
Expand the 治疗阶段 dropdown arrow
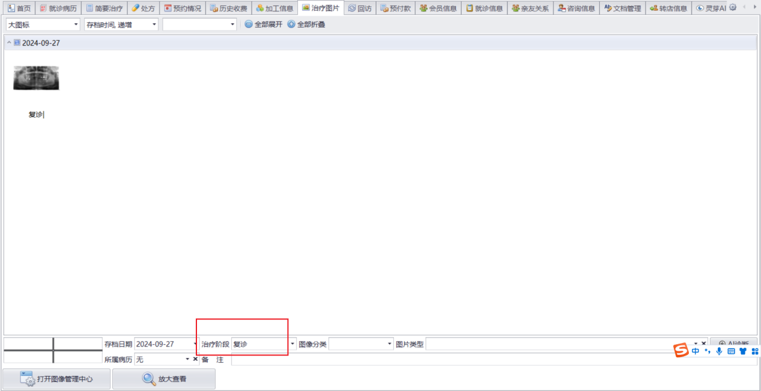[293, 344]
